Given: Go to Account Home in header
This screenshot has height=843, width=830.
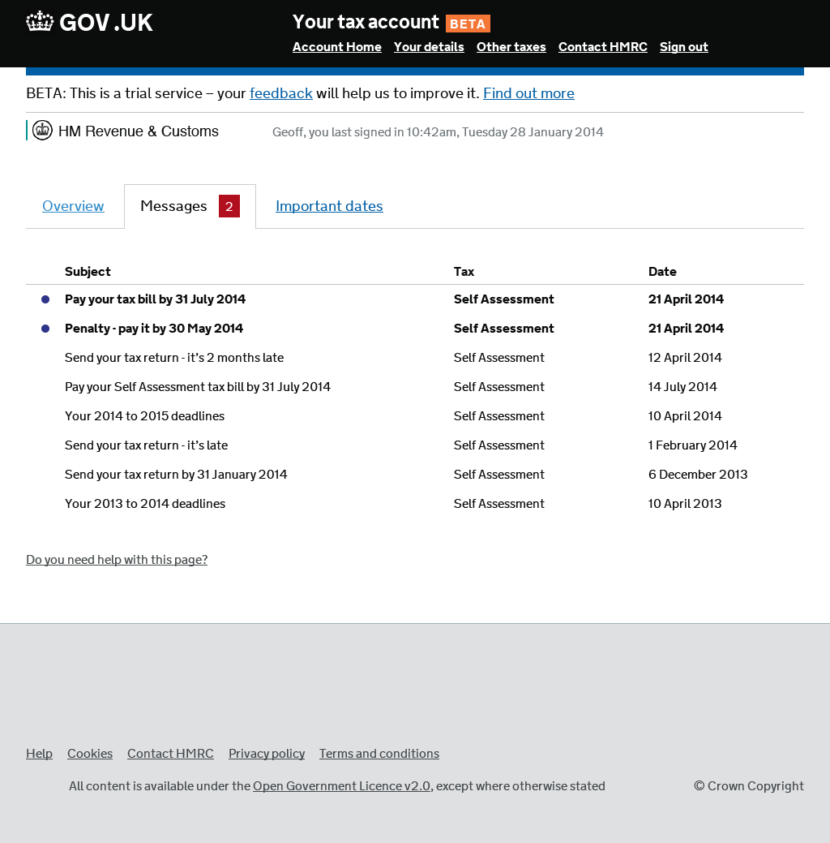Looking at the screenshot, I should 336,47.
